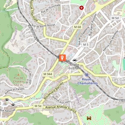Click the brown castle icon
125x125 pixels.
coord(89,118)
